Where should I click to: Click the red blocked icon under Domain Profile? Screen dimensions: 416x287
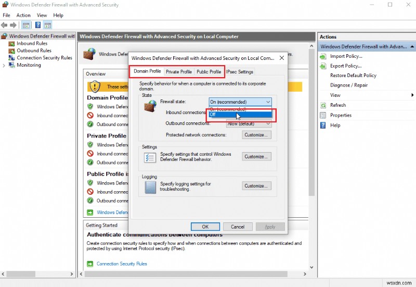pyautogui.click(x=90, y=116)
